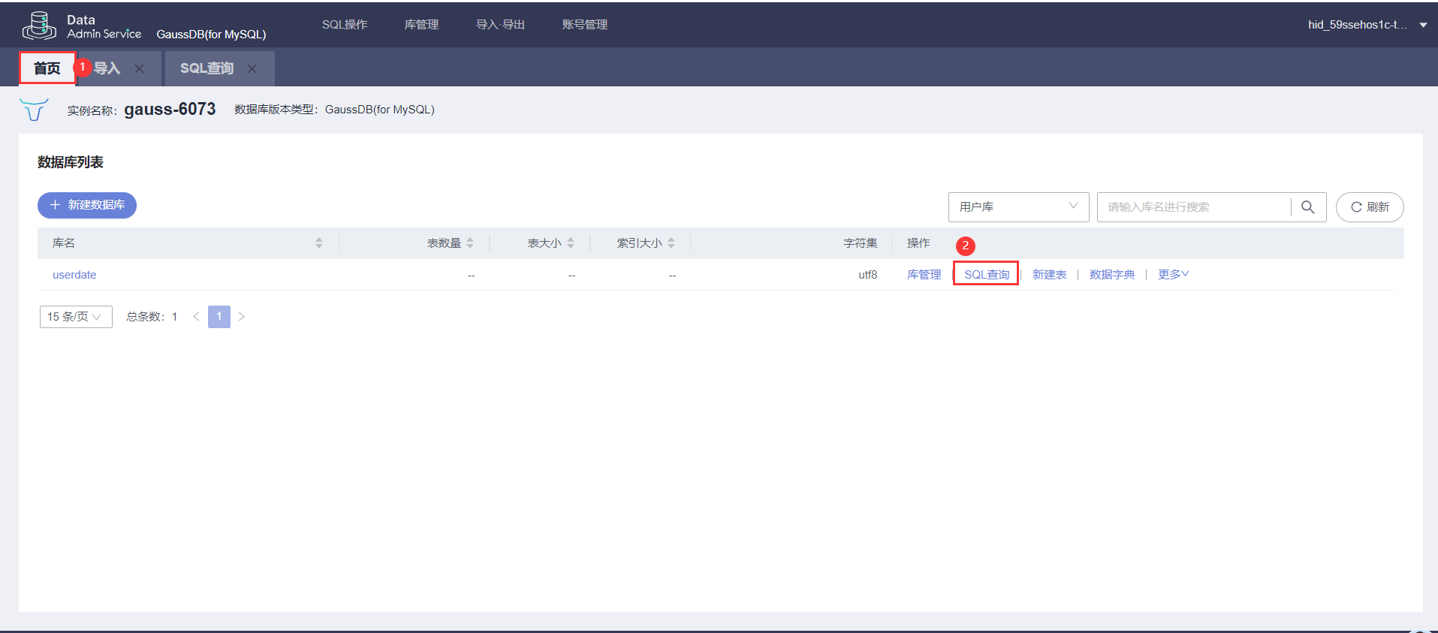Image resolution: width=1438 pixels, height=633 pixels.
Task: Click the 数据库列表 heading
Action: click(x=71, y=162)
